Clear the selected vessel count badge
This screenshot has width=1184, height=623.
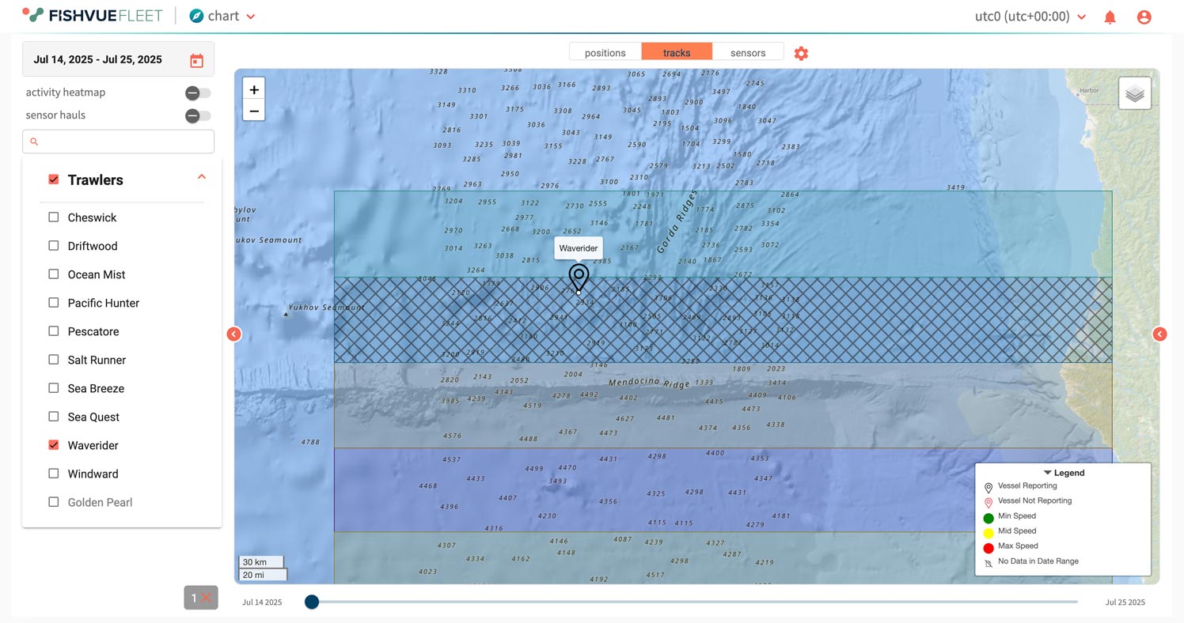coord(206,598)
